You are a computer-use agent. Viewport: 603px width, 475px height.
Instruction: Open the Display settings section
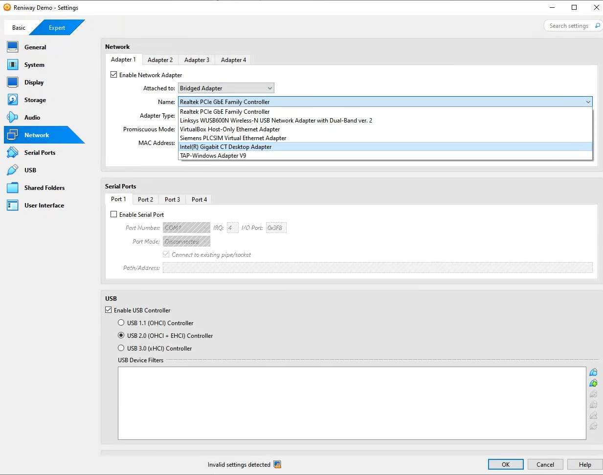[x=34, y=83]
